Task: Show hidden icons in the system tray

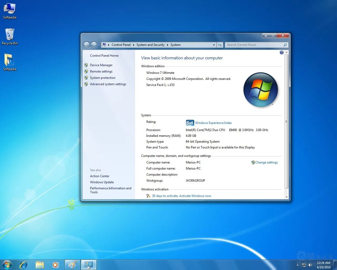Action: (298, 265)
